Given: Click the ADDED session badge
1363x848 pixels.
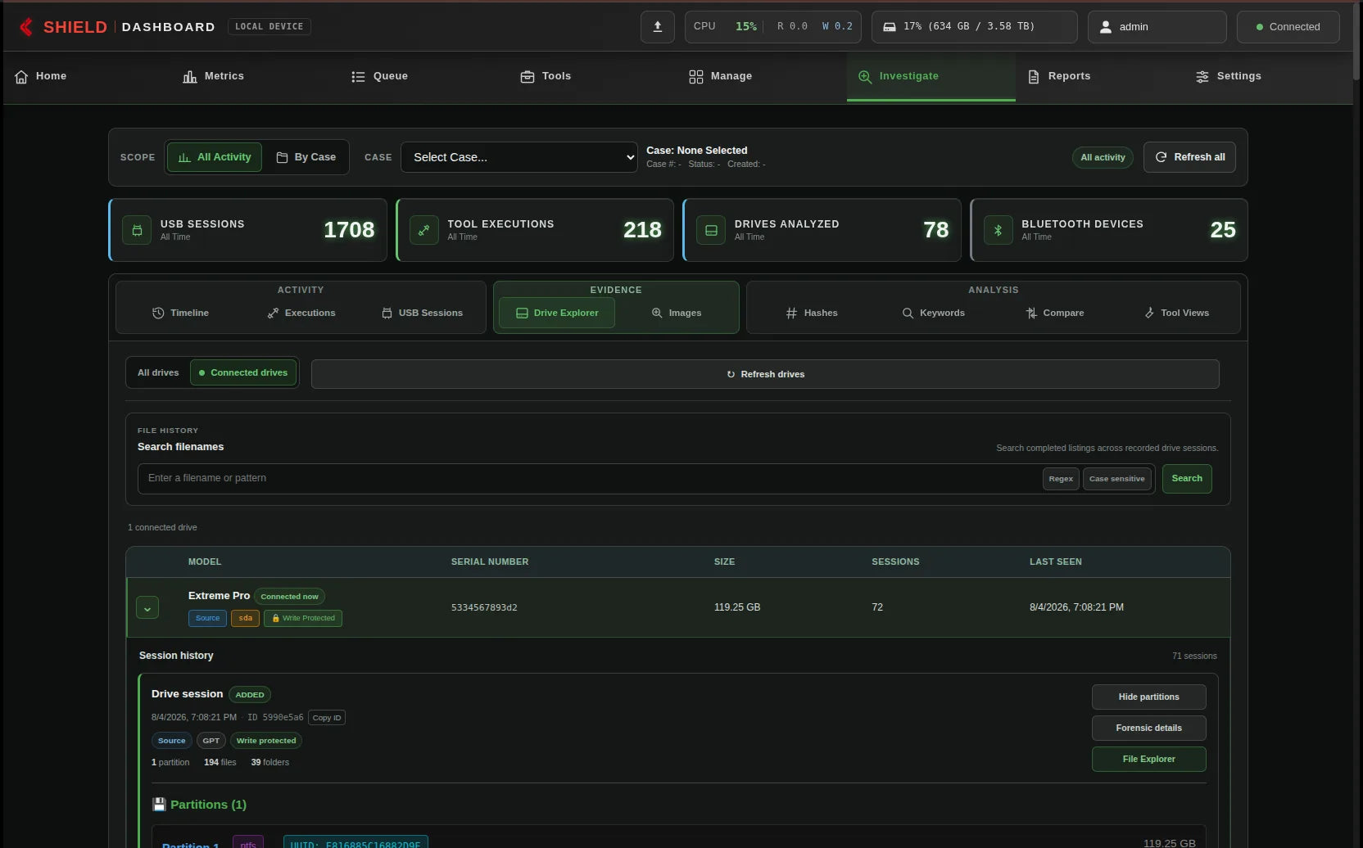Looking at the screenshot, I should [250, 695].
